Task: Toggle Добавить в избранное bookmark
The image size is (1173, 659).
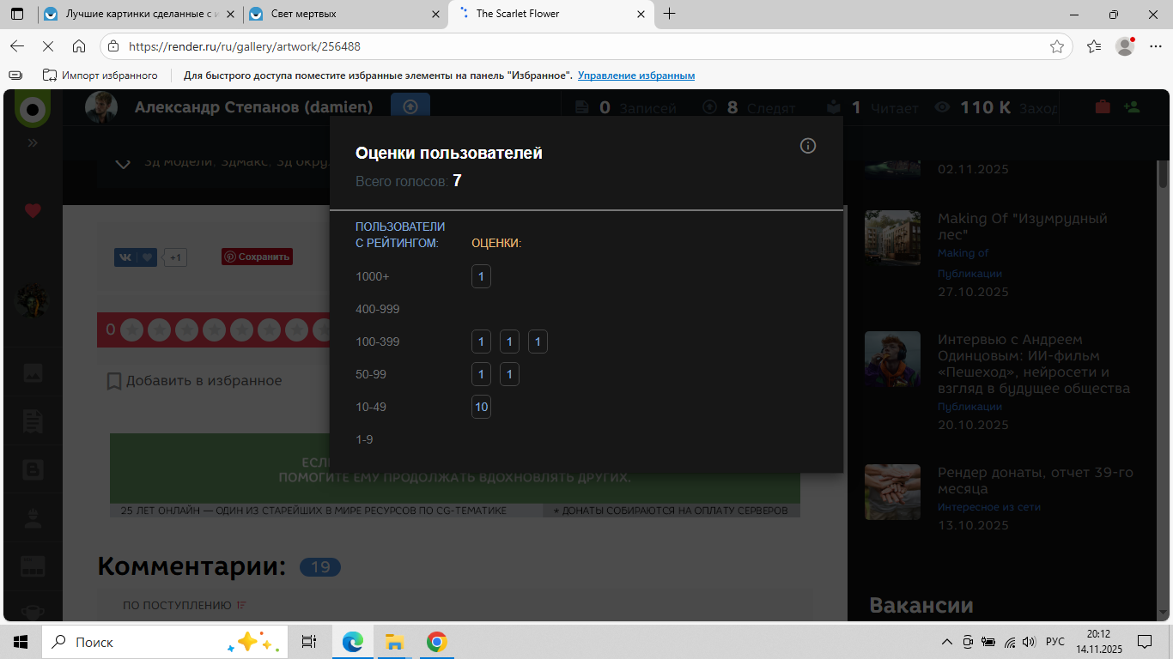Action: (194, 381)
